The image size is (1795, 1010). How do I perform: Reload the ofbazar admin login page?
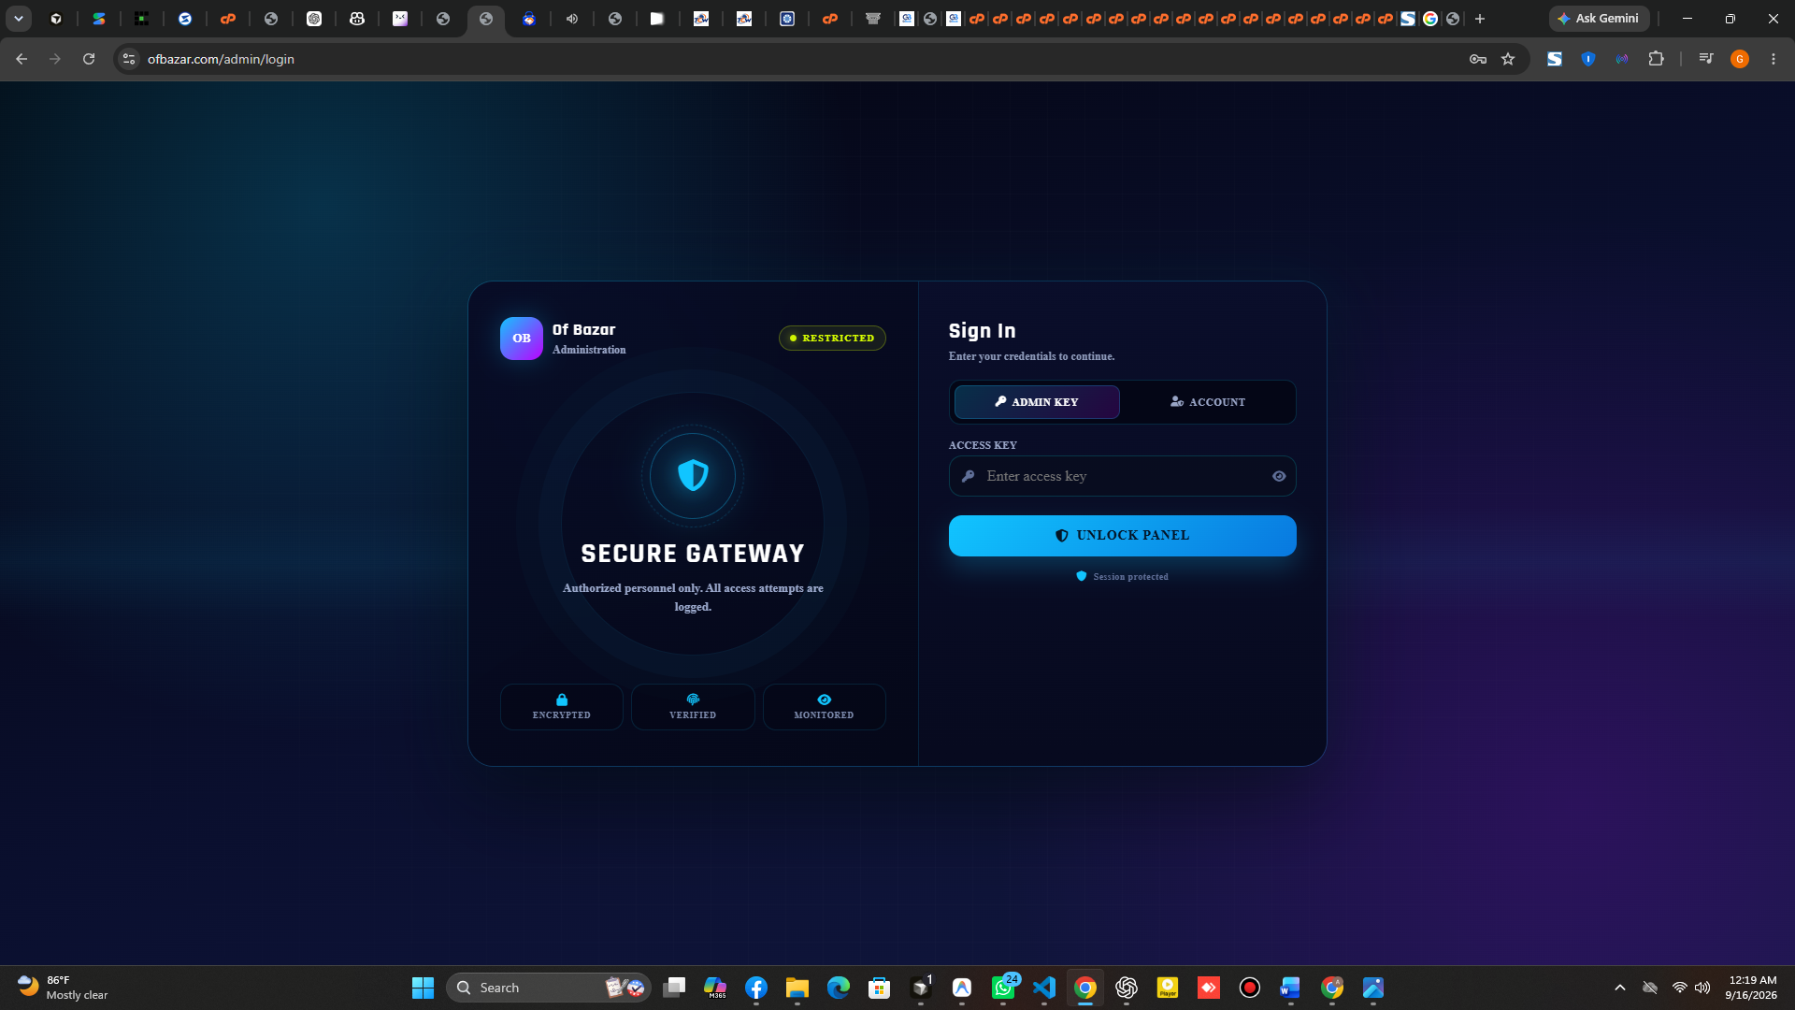click(89, 59)
